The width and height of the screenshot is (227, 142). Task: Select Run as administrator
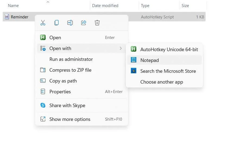(x=71, y=59)
